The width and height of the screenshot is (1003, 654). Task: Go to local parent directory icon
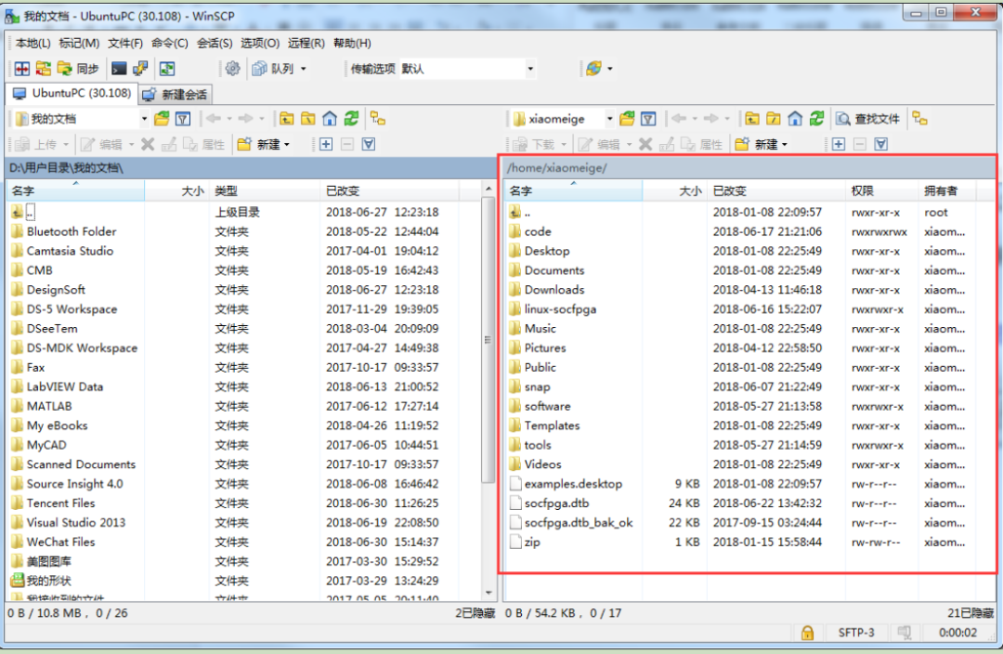point(287,118)
